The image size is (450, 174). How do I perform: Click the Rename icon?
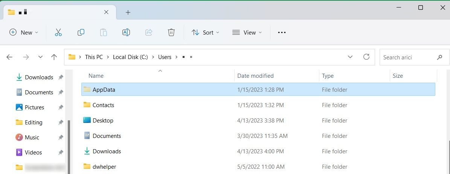[126, 32]
